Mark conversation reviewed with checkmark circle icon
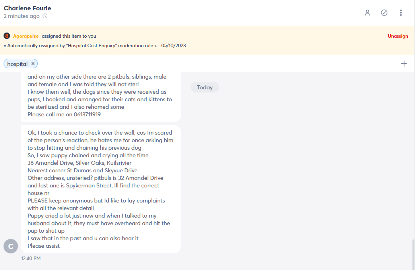The width and height of the screenshot is (416, 270). 384,13
